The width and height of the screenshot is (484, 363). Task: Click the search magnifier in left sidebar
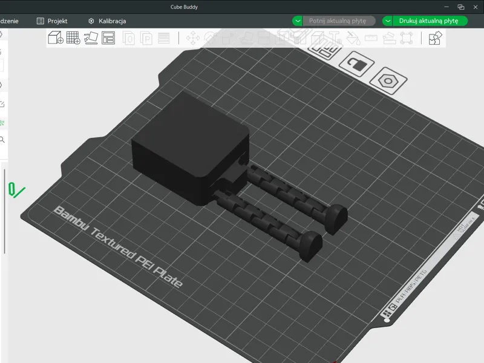[x=2, y=140]
